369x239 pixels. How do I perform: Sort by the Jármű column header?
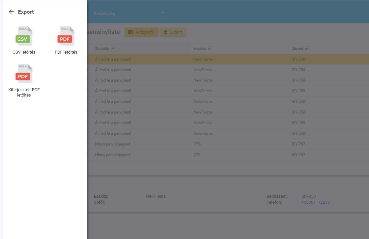pos(297,49)
